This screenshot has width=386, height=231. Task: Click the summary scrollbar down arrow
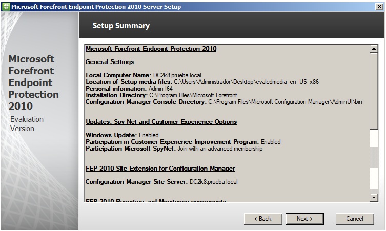click(x=374, y=198)
